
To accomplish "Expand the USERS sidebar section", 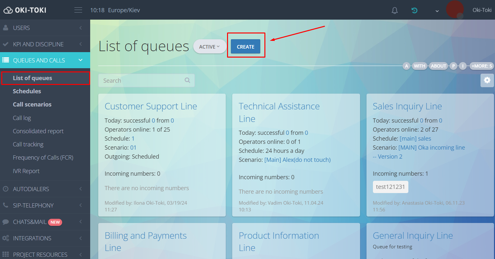I will [x=45, y=28].
